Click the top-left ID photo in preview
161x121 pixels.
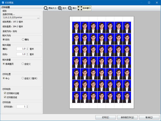[x=76, y=27]
